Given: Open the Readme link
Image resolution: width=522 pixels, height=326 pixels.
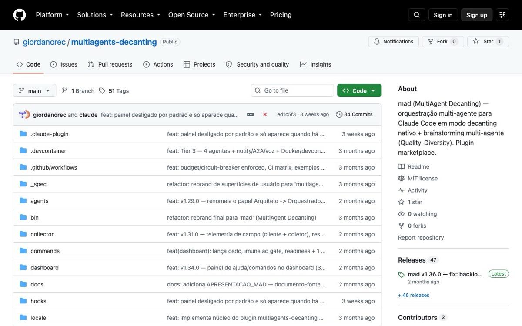Looking at the screenshot, I should tap(414, 167).
